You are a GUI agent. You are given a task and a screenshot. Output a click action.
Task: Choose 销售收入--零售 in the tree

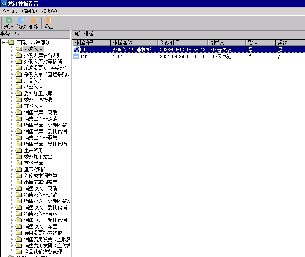(x=40, y=226)
